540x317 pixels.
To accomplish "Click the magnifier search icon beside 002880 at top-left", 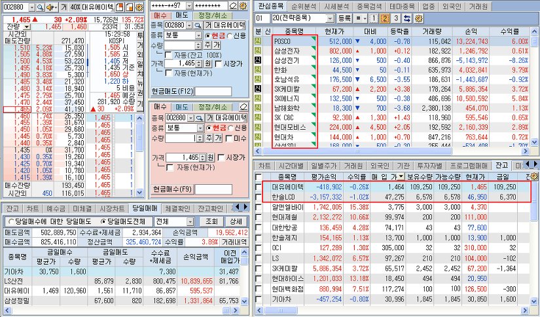I will [41, 7].
